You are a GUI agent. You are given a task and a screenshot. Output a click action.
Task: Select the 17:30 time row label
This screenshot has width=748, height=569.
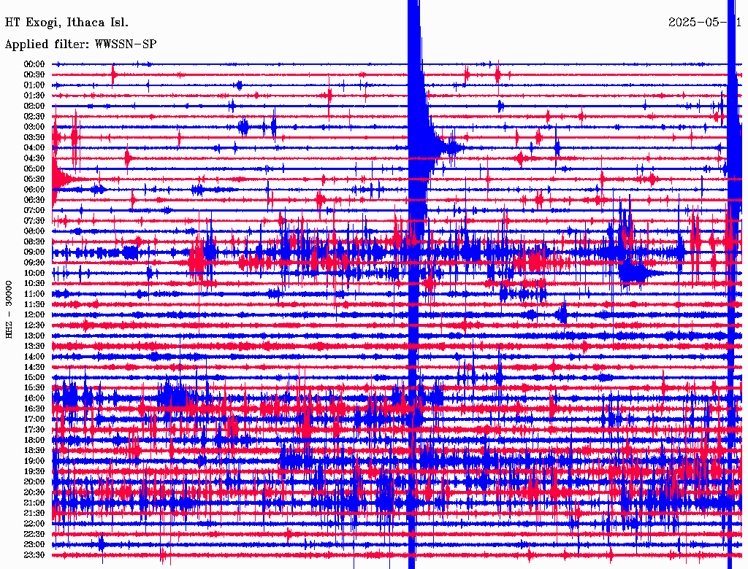pyautogui.click(x=34, y=430)
